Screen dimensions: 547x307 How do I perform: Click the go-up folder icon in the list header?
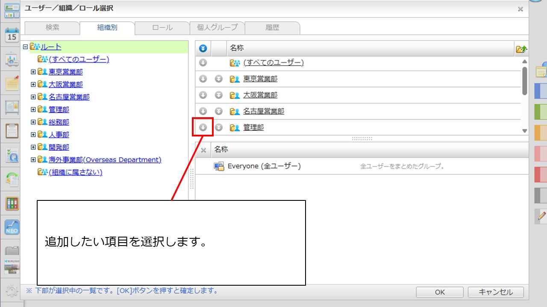pyautogui.click(x=521, y=49)
